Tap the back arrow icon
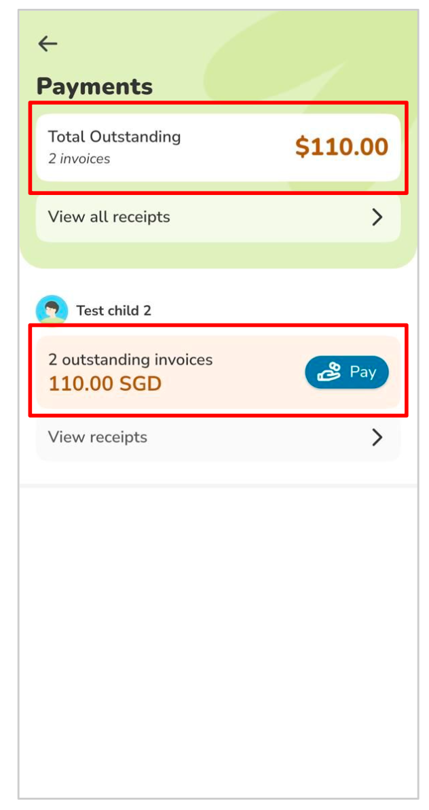Screen dimensions: 429x810 [48, 44]
